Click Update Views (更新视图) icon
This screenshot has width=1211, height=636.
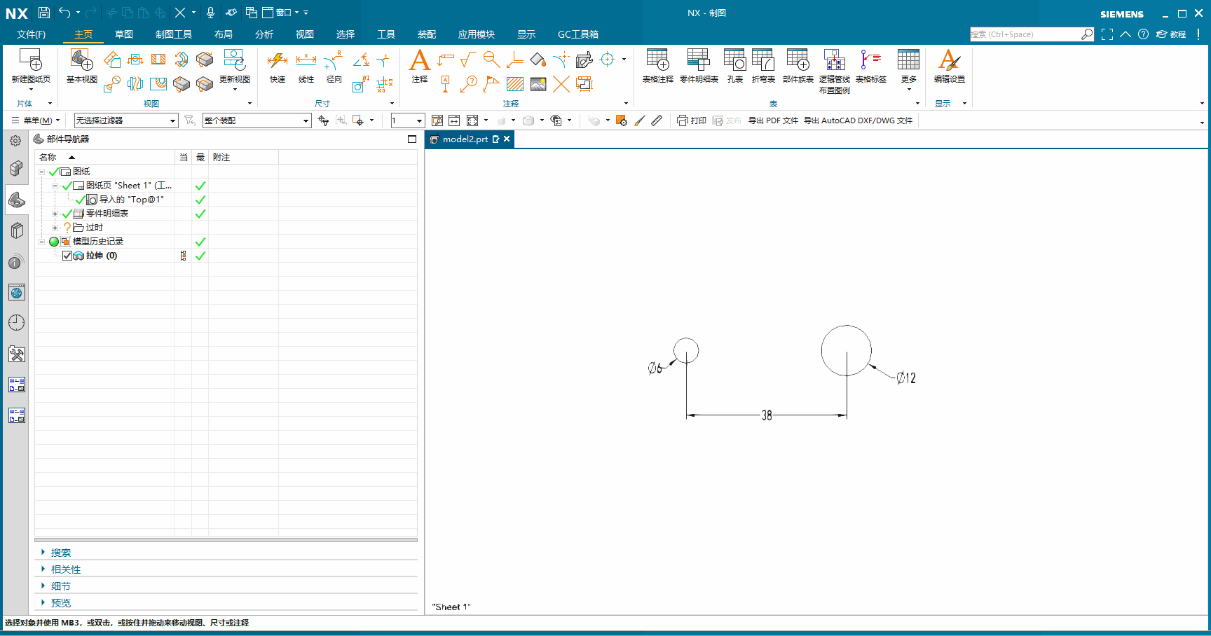click(x=234, y=61)
